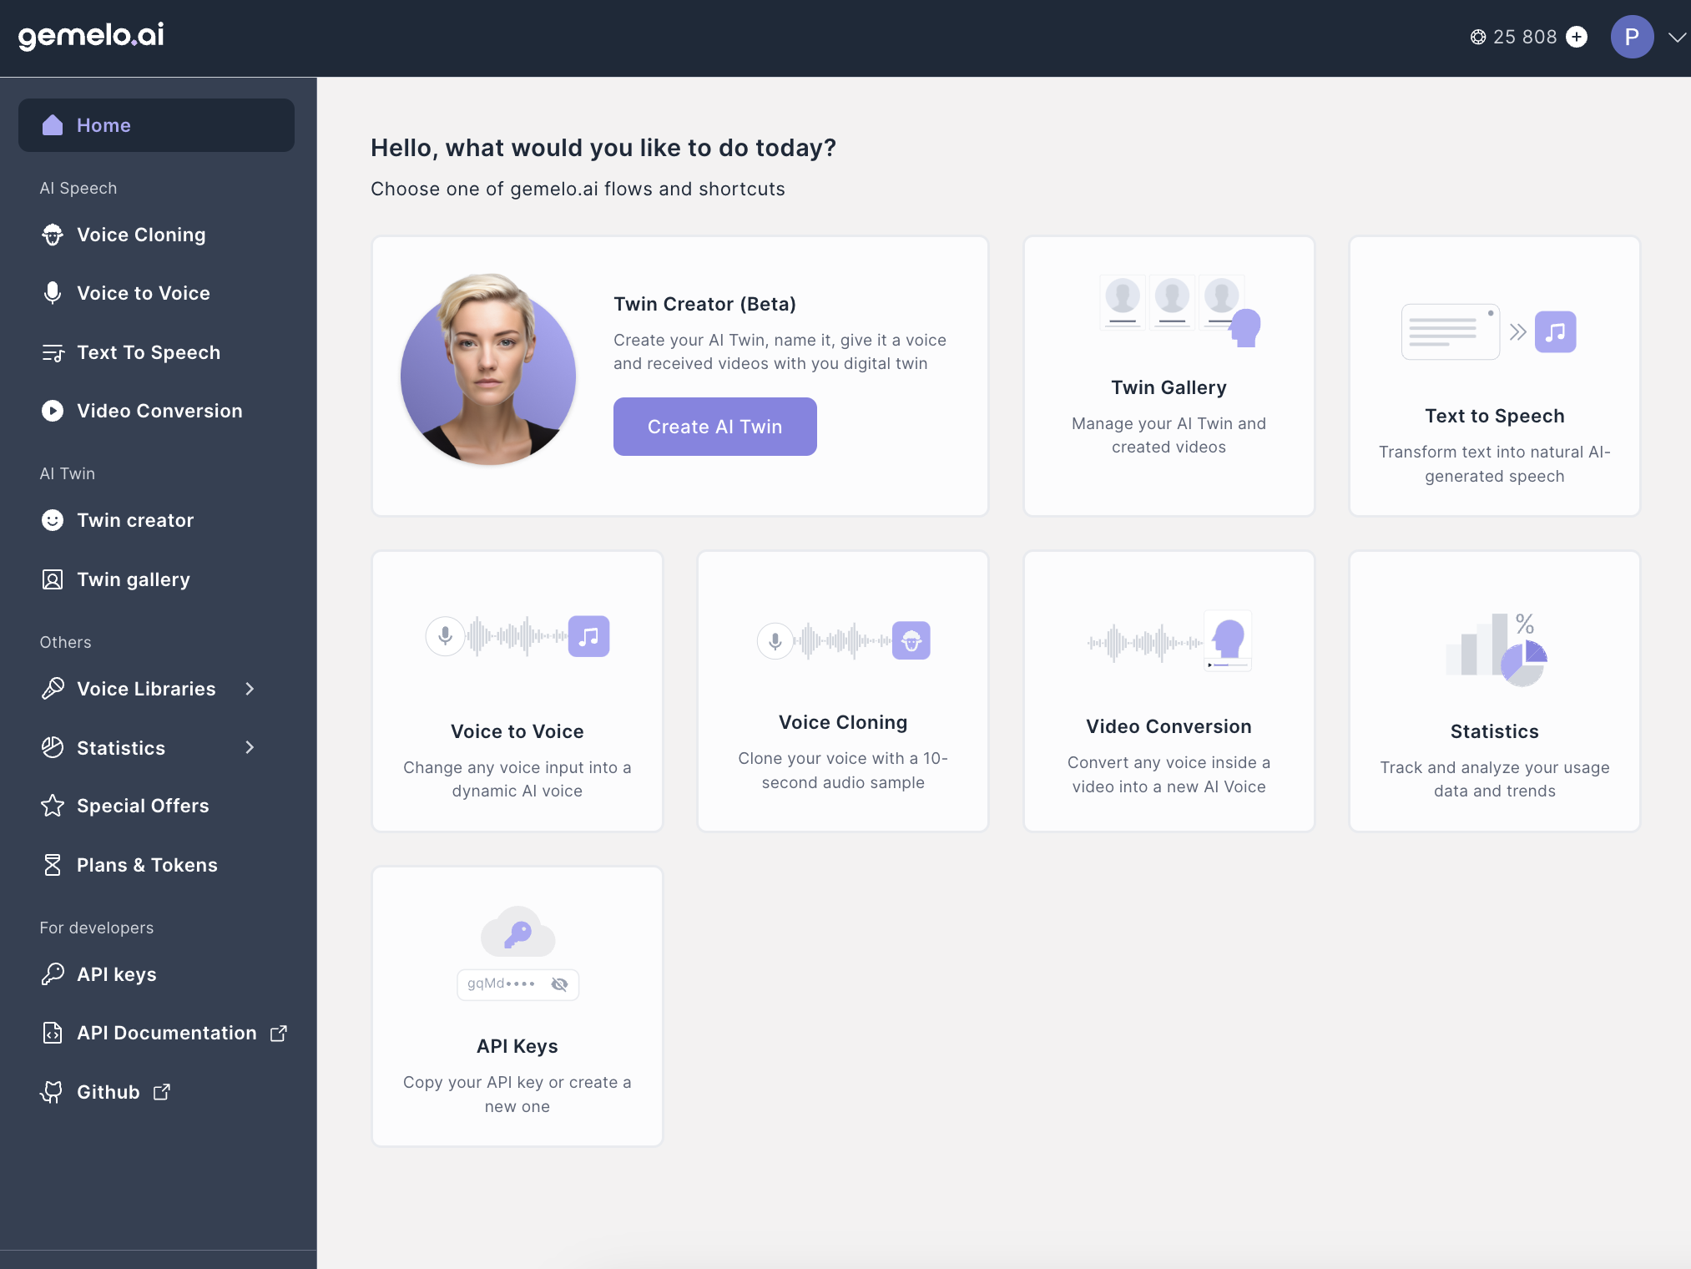Open the API Documentation external link

[x=166, y=1033]
